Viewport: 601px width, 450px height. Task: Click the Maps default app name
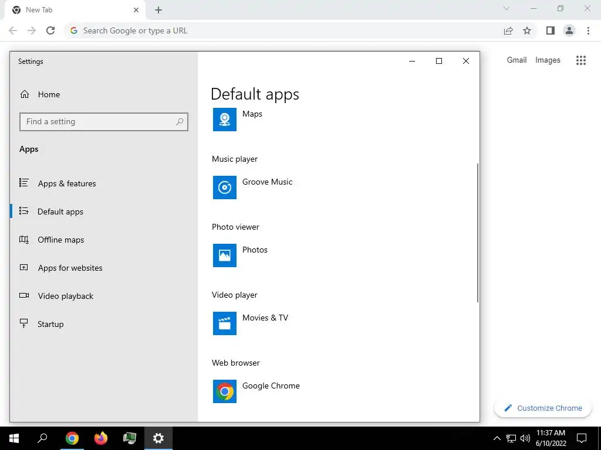tap(252, 114)
